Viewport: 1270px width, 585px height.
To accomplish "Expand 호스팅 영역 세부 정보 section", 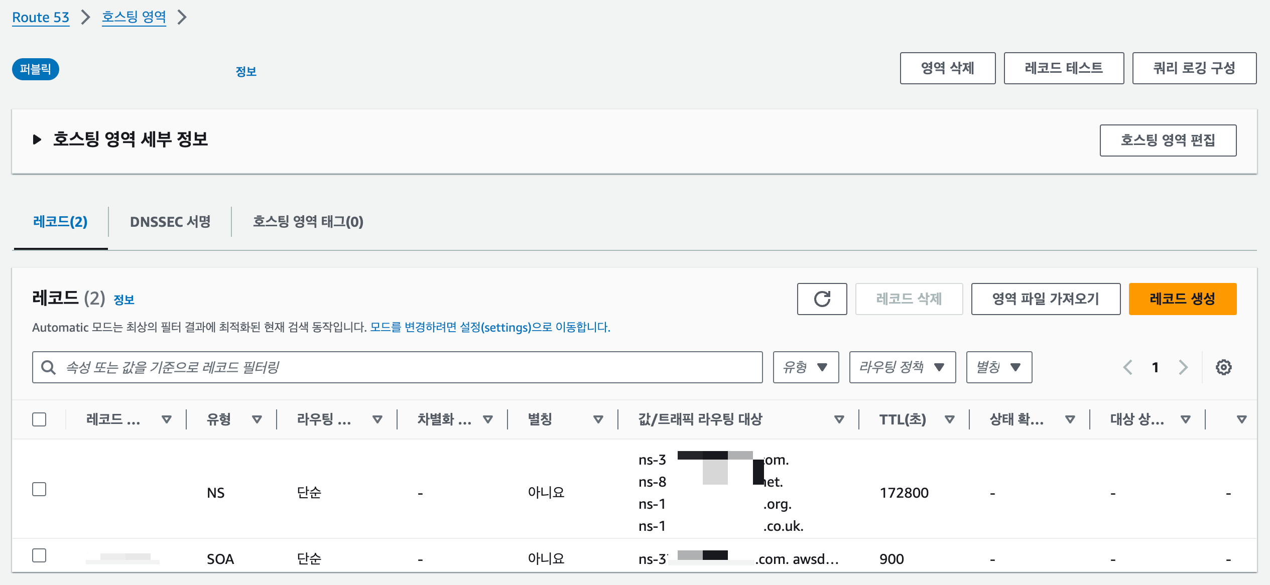I will (37, 139).
